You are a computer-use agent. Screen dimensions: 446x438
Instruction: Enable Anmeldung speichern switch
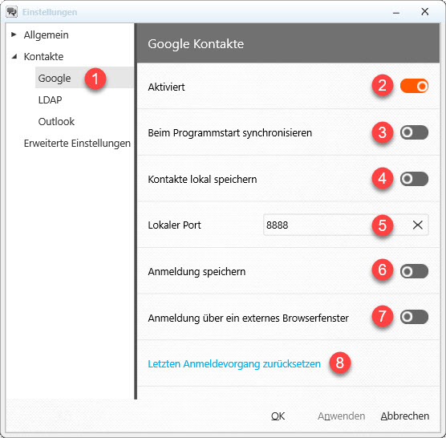tap(414, 271)
